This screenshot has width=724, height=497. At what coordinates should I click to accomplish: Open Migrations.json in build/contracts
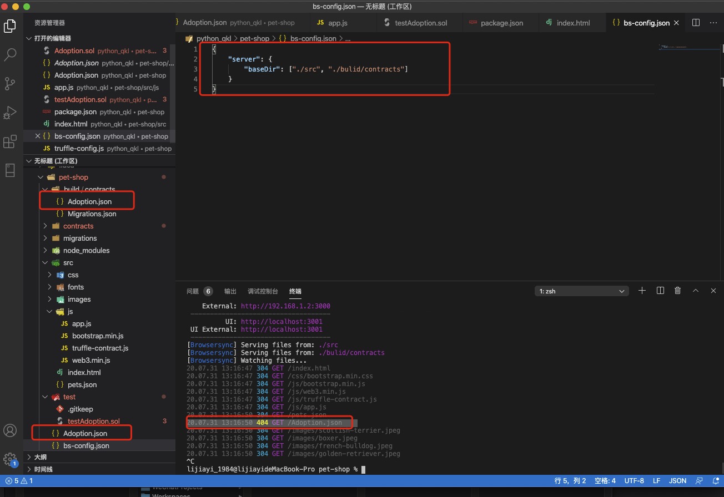(x=92, y=214)
